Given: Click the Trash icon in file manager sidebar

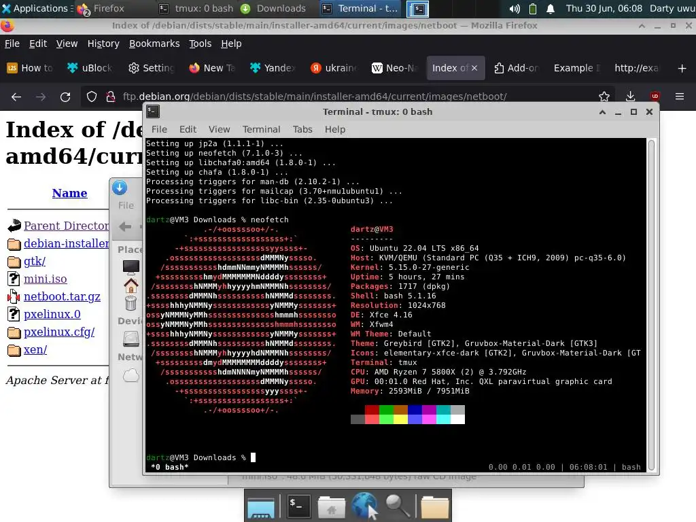Looking at the screenshot, I should point(131,303).
